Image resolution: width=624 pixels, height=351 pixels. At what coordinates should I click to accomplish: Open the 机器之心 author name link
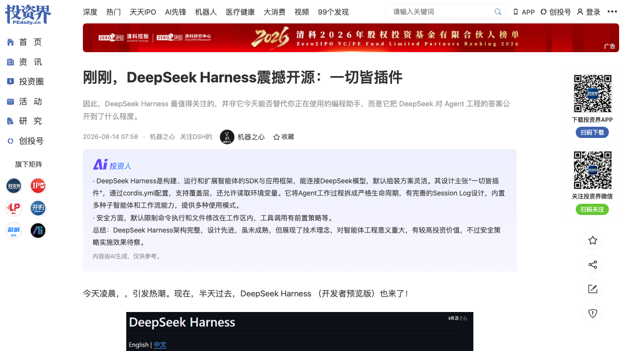[x=251, y=137]
